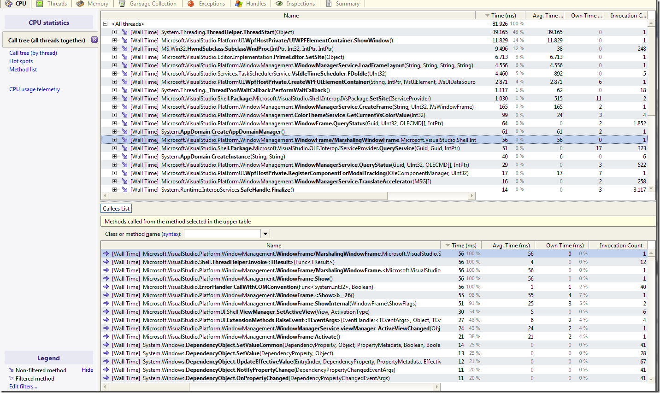The width and height of the screenshot is (660, 393).
Task: Expand the WindowManagerService.CreateFrame node
Action: (x=115, y=107)
